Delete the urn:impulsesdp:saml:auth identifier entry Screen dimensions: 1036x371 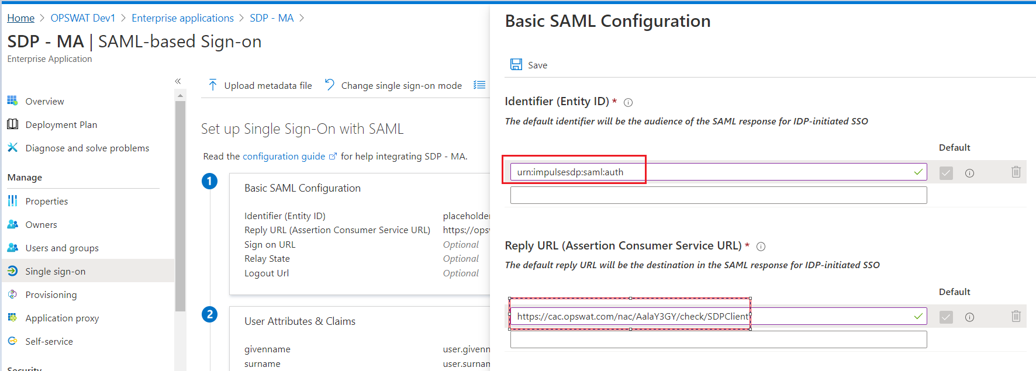click(x=1016, y=172)
